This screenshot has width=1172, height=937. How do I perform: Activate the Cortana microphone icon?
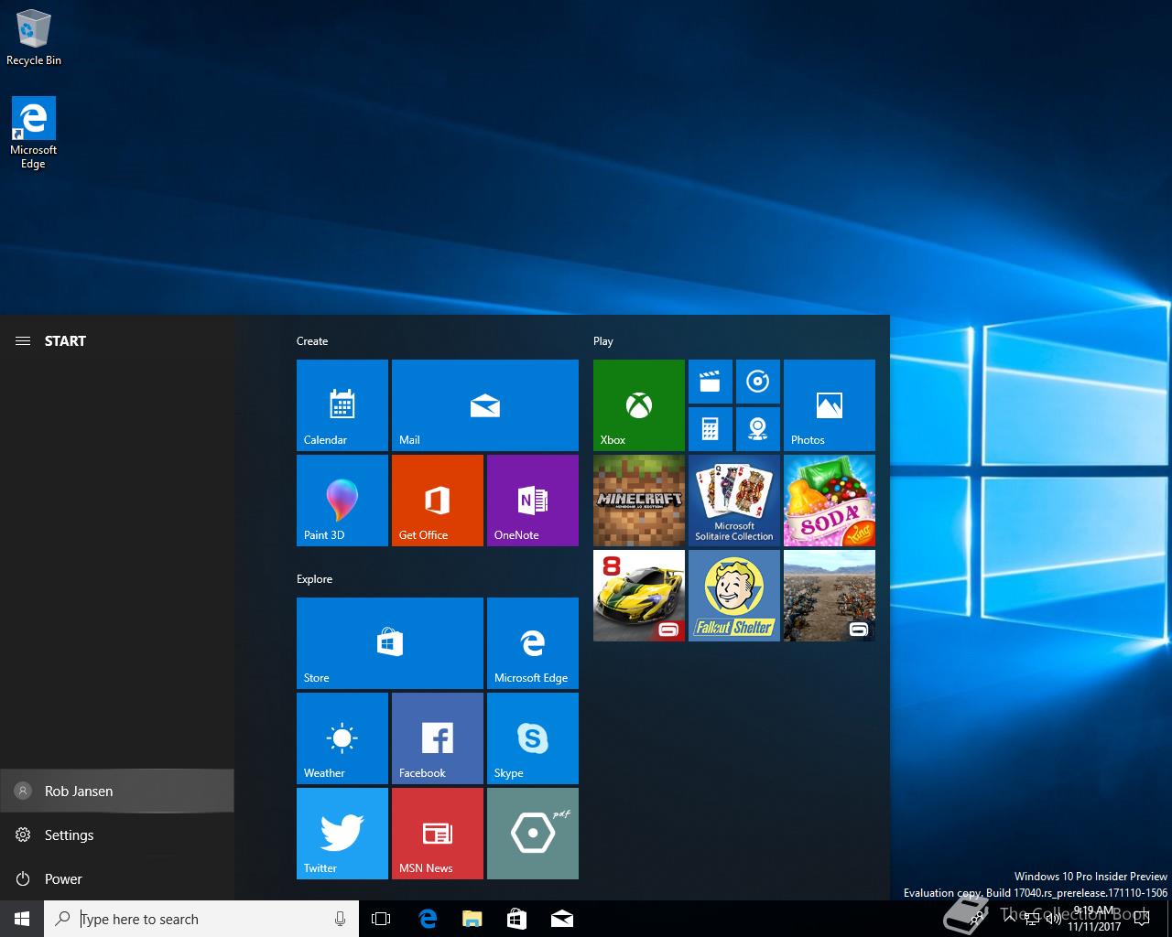pos(340,919)
